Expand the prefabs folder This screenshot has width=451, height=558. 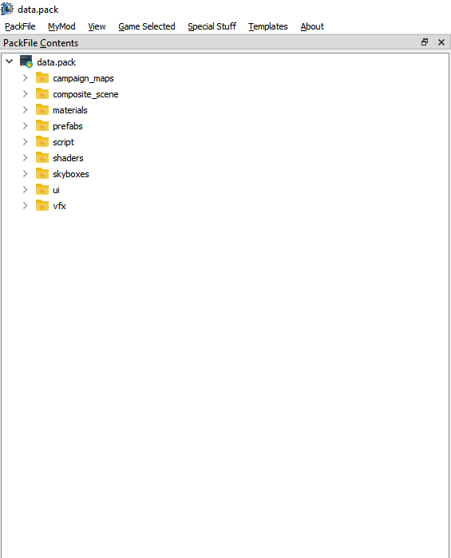25,125
